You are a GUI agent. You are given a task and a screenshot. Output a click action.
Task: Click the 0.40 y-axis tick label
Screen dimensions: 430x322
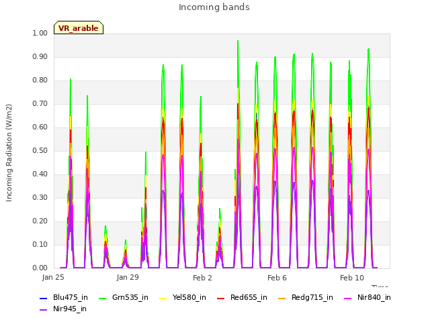pos(40,174)
